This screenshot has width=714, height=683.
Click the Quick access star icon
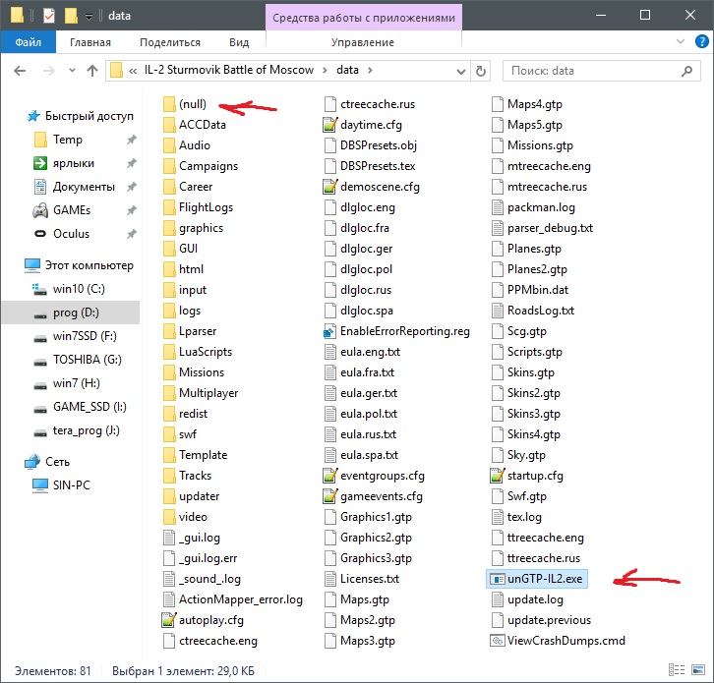(33, 116)
